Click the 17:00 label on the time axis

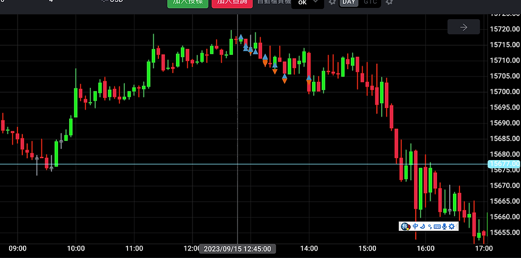[484, 248]
